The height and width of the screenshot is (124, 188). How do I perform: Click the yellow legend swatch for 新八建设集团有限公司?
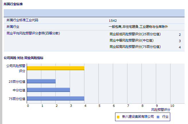pyautogui.click(x=118, y=117)
